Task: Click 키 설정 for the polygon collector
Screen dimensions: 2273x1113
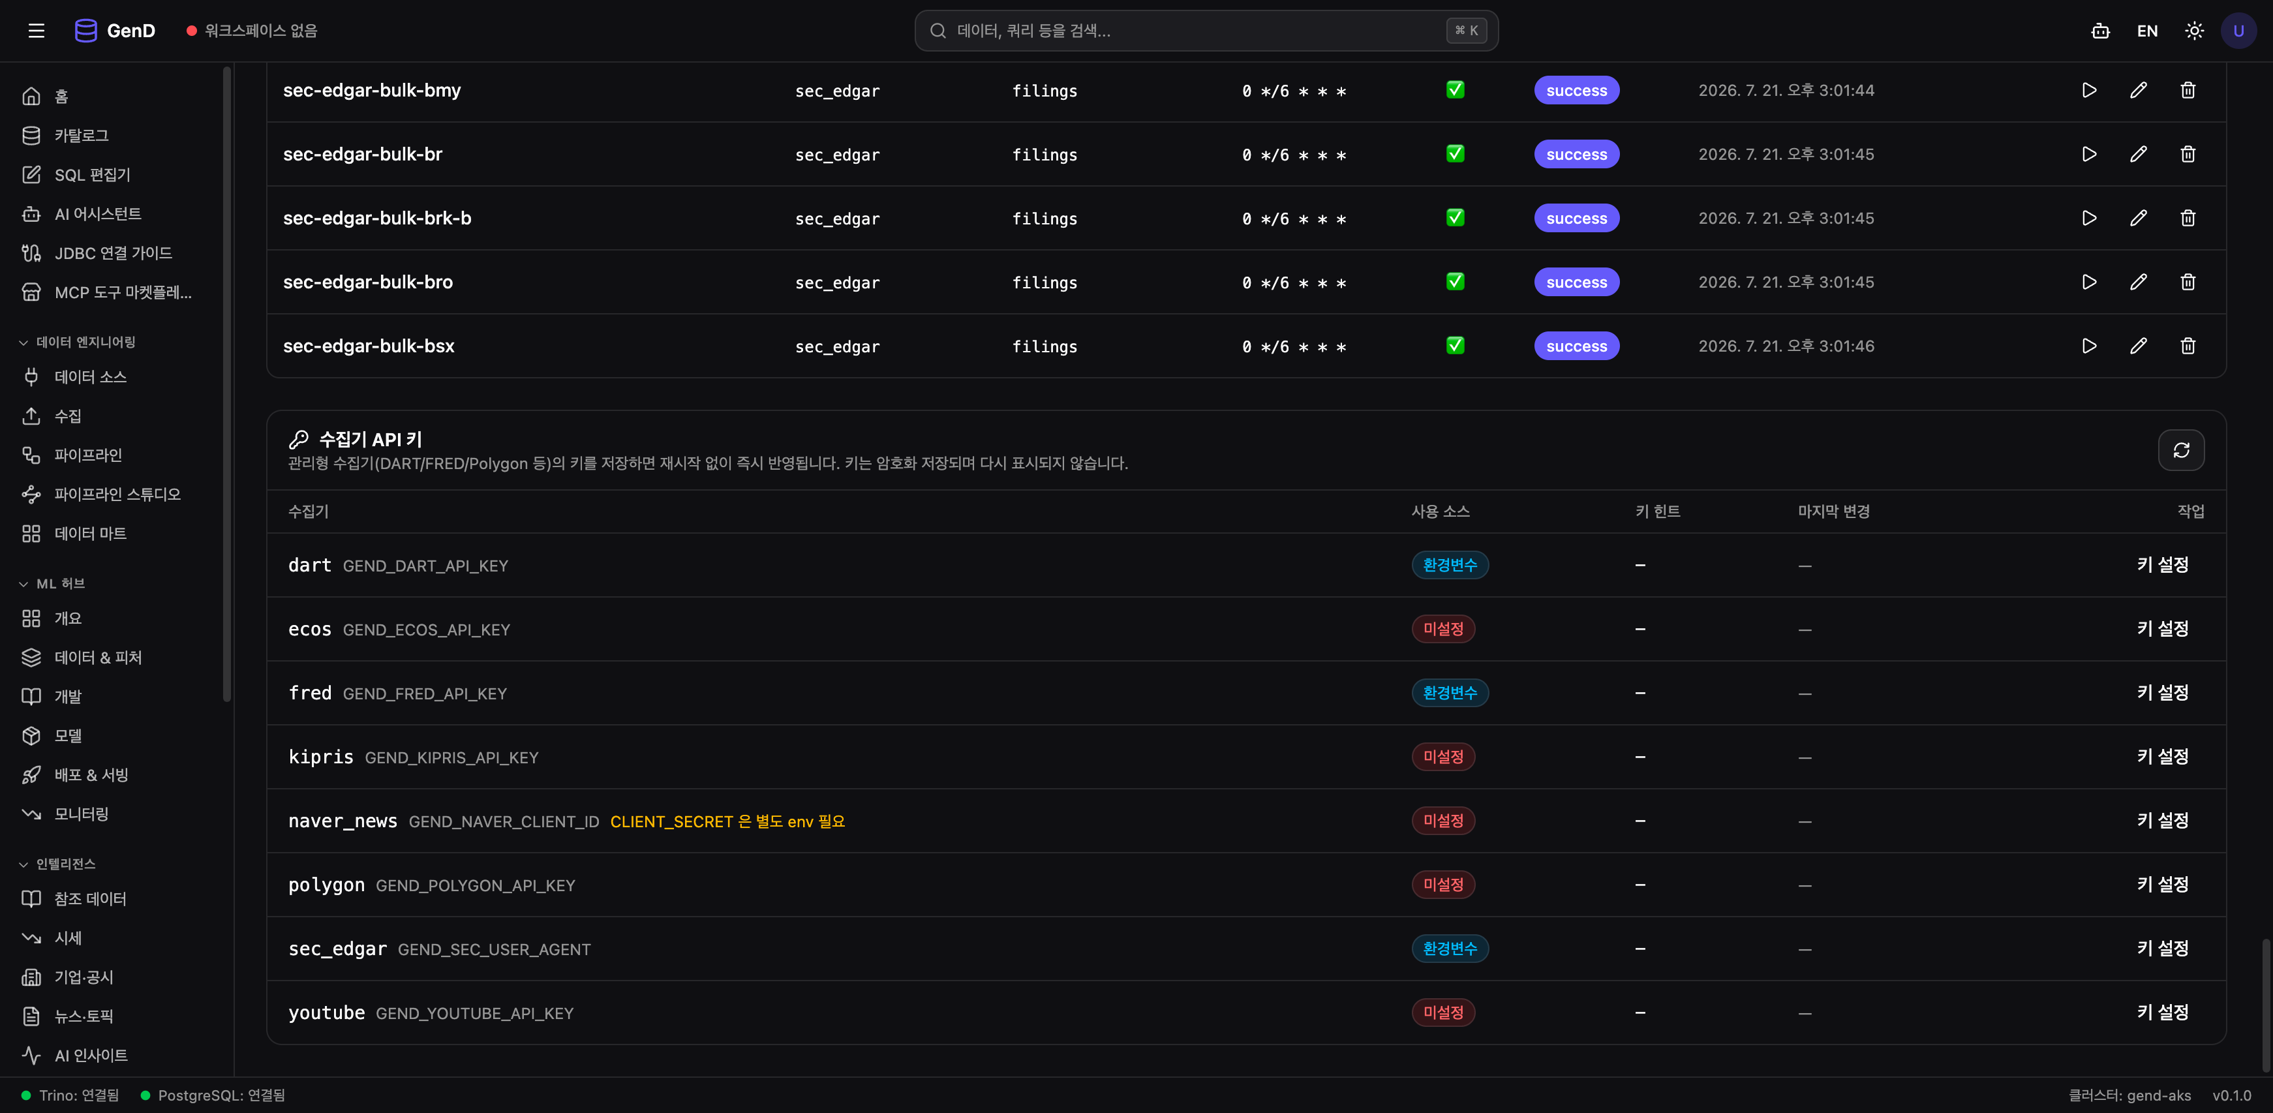Action: [2163, 885]
